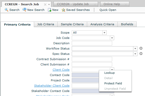Click the Stakeholder Contact Code field
This screenshot has height=96, width=145.
[85, 91]
